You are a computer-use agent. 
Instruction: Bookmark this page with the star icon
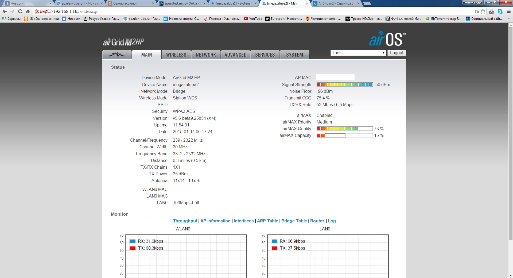pos(483,11)
